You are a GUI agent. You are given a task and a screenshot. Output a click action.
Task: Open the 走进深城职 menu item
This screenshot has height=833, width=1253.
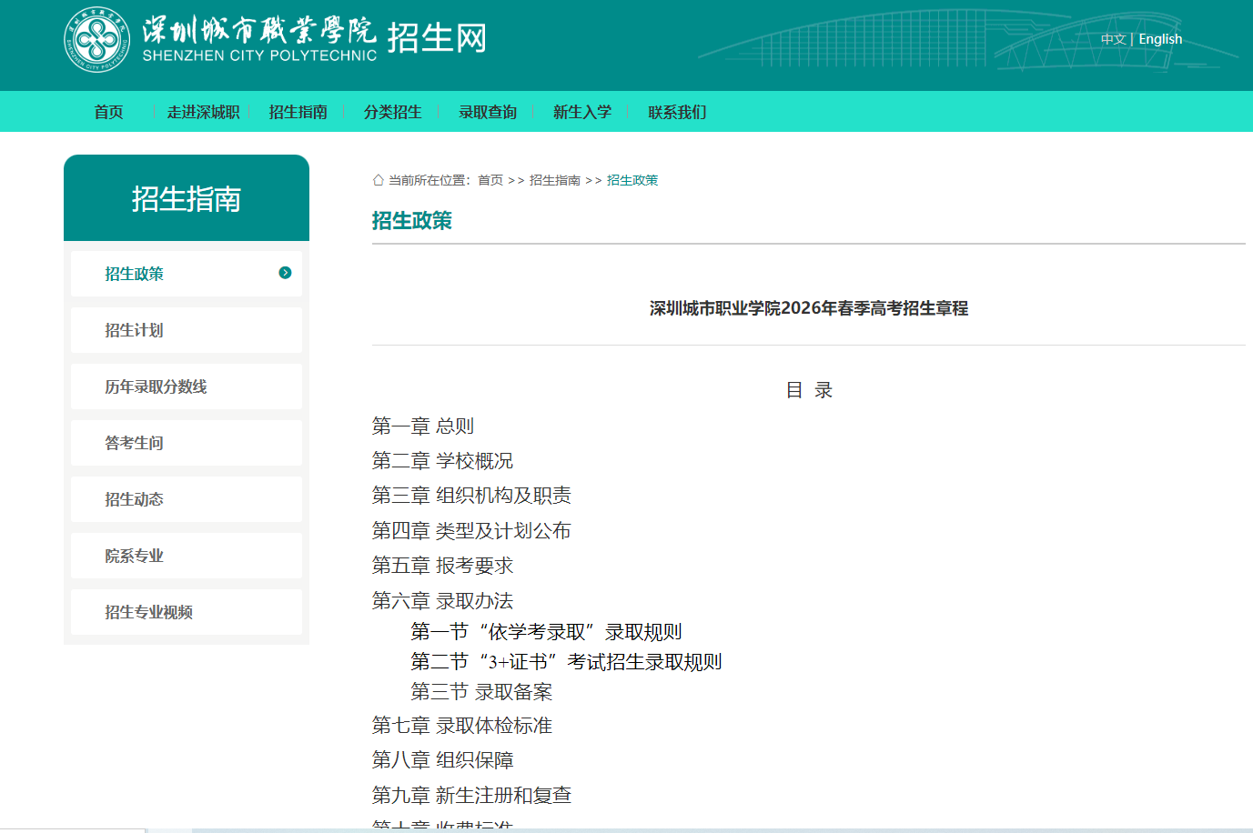[202, 111]
